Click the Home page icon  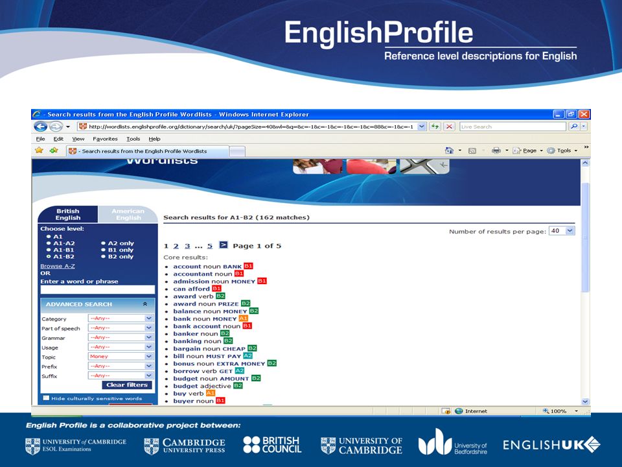click(x=449, y=150)
